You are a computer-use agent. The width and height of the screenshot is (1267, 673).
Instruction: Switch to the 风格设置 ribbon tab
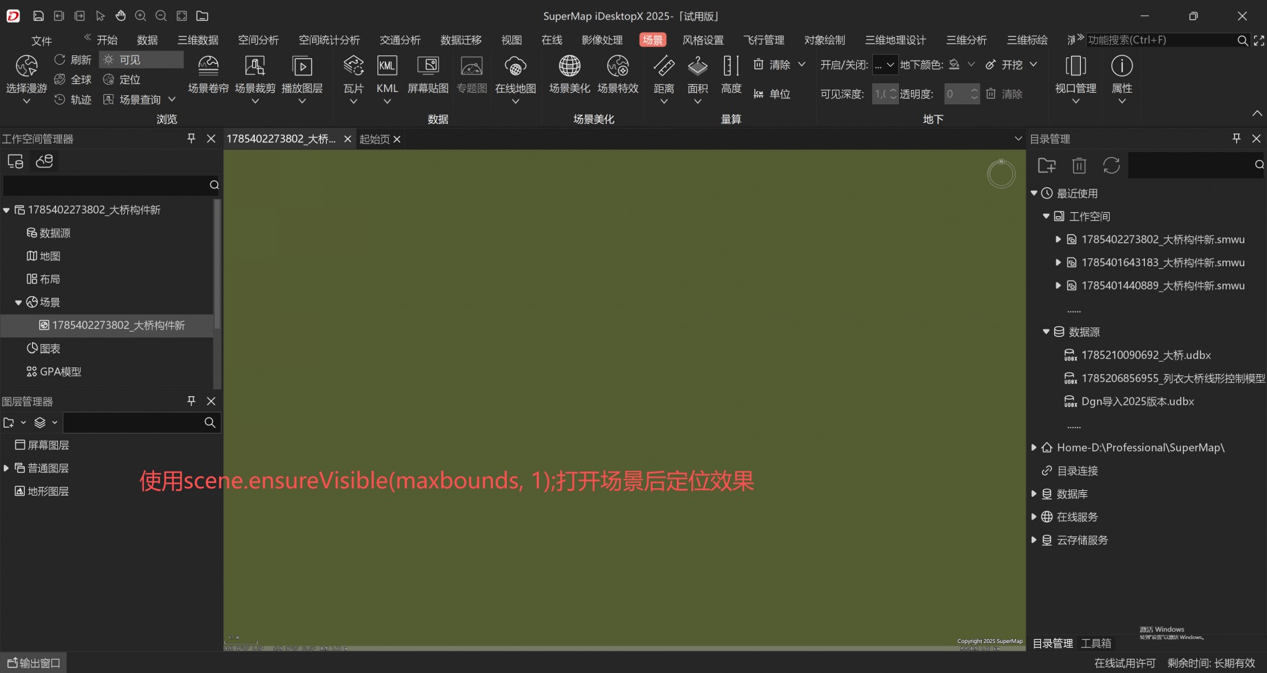coord(704,40)
